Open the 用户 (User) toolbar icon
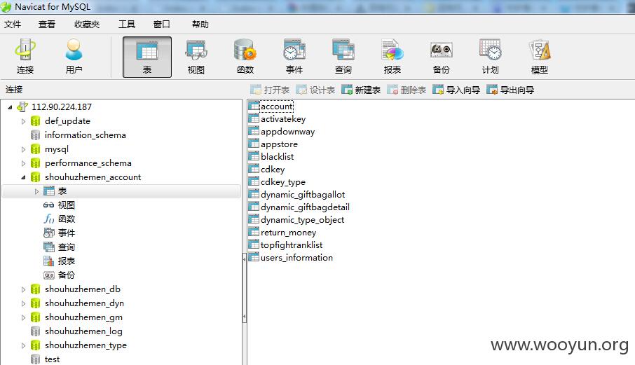The image size is (635, 365). point(74,57)
